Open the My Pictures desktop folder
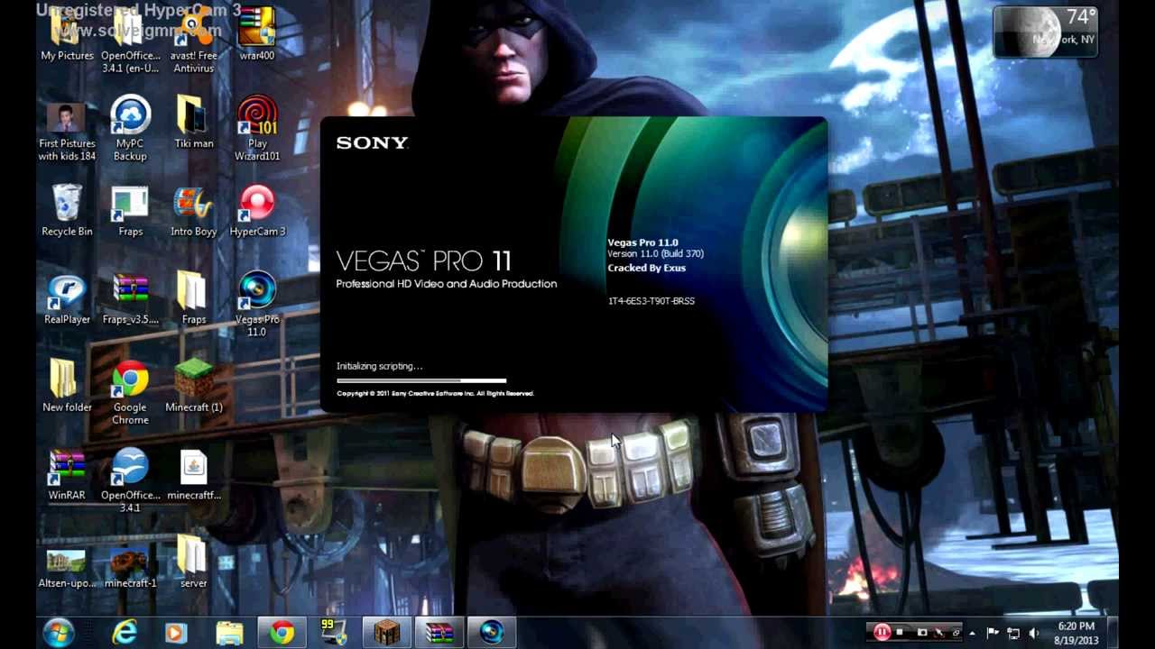The height and width of the screenshot is (649, 1155). tap(67, 36)
